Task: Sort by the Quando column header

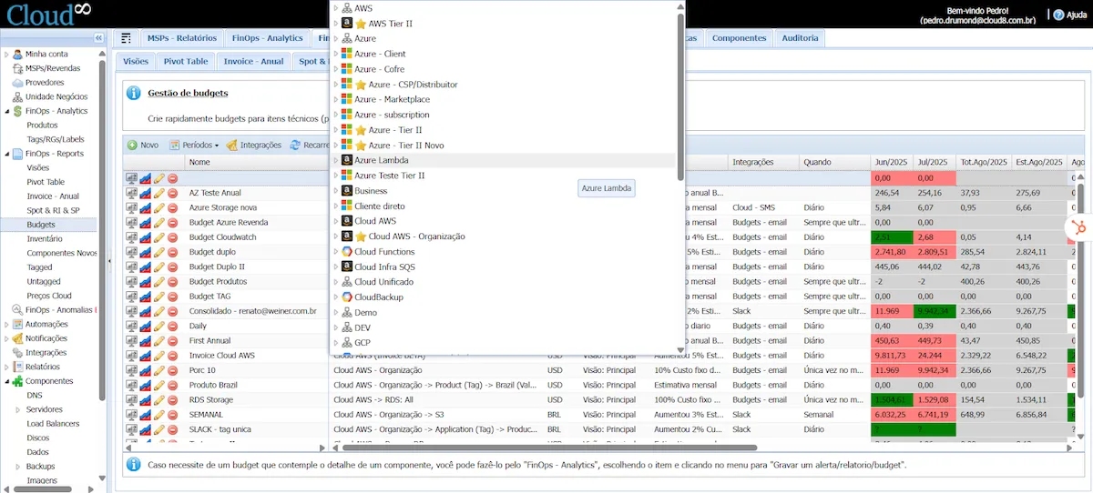Action: tap(835, 162)
